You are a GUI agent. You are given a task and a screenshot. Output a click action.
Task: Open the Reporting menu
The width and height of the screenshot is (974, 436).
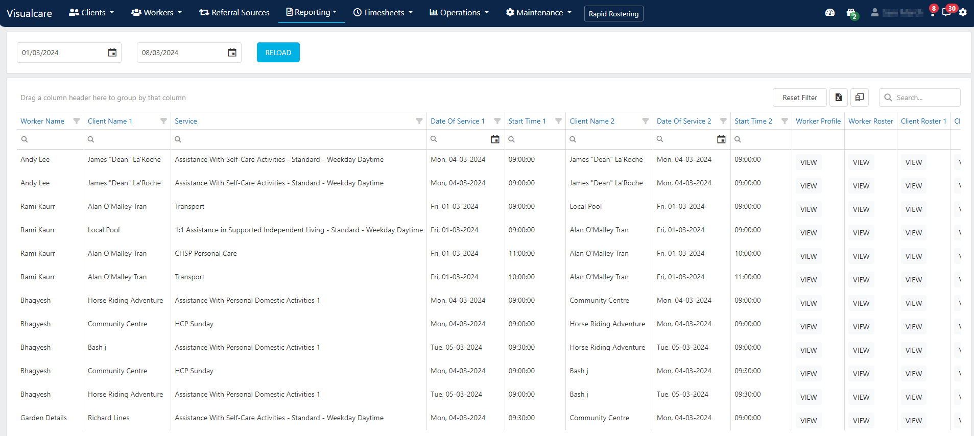[311, 12]
